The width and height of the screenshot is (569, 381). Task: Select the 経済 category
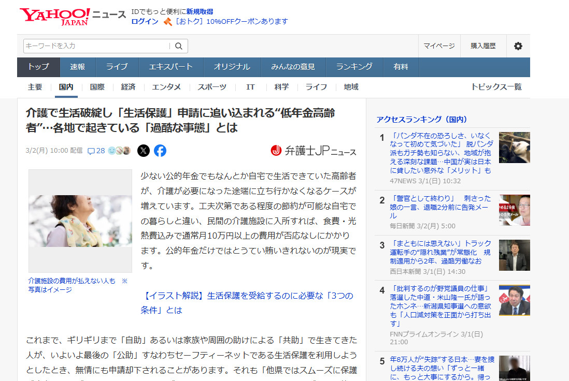128,87
